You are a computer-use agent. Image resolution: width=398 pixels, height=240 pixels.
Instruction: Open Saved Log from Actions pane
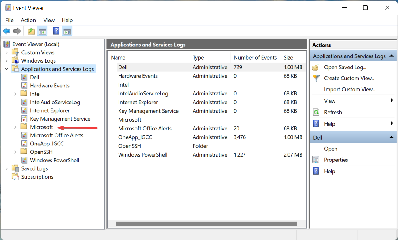pyautogui.click(x=345, y=67)
